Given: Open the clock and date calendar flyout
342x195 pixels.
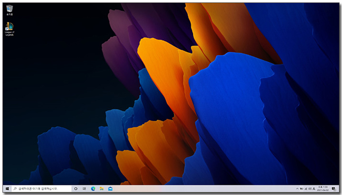Looking at the screenshot, I should [x=323, y=189].
